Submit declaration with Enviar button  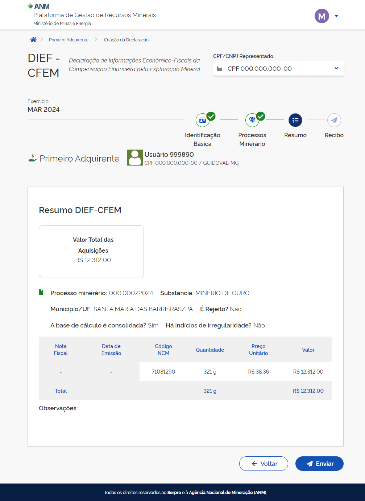(x=319, y=464)
